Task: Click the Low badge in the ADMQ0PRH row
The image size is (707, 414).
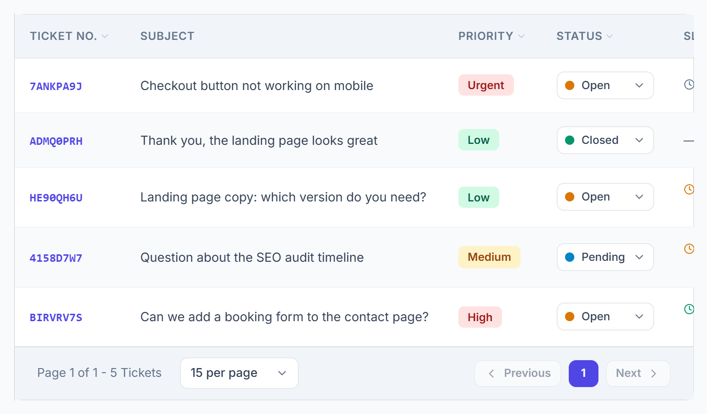Action: pyautogui.click(x=478, y=140)
